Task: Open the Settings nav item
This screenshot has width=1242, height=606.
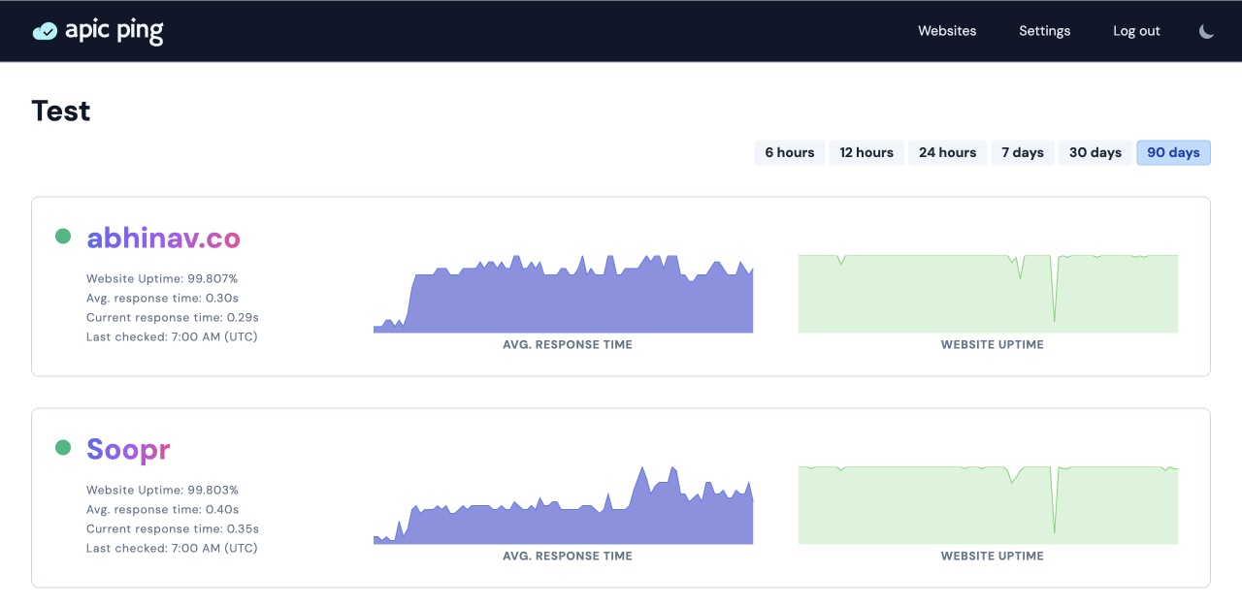Action: (x=1045, y=31)
